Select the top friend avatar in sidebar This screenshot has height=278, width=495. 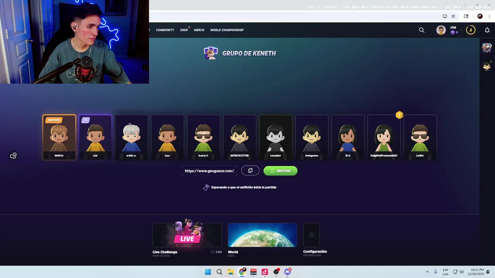click(486, 47)
